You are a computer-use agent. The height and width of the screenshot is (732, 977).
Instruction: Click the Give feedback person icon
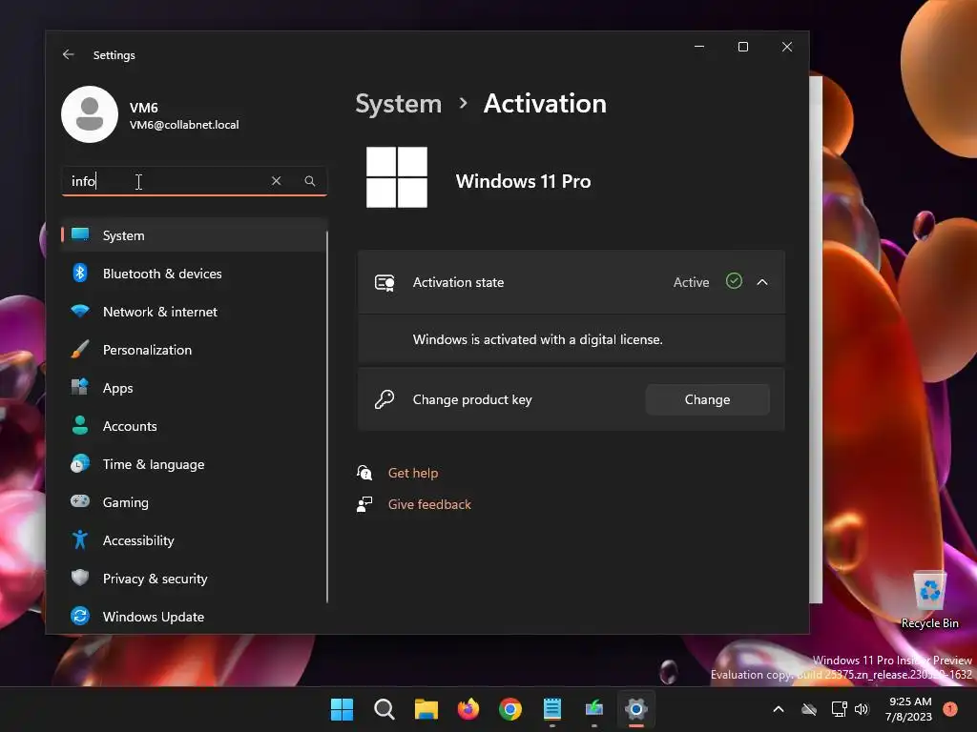[x=364, y=504]
